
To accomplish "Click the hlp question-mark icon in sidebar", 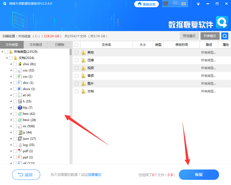I will point(20,107).
